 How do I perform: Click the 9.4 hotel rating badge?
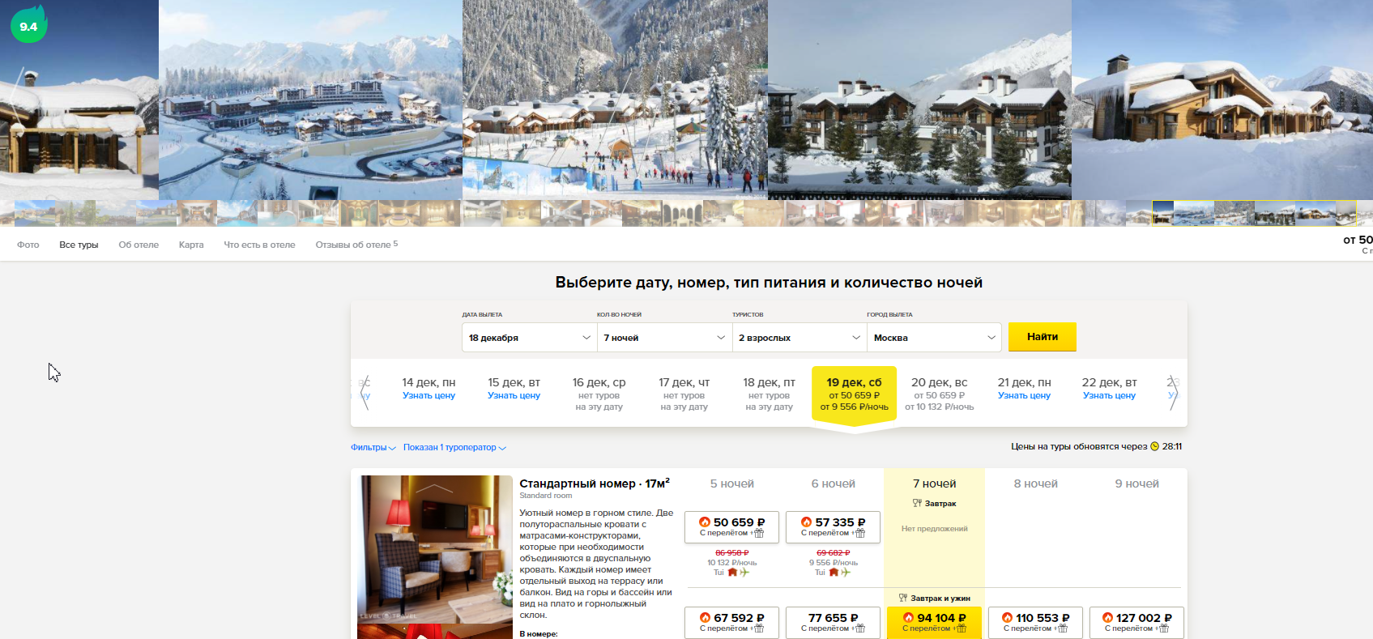[x=28, y=25]
